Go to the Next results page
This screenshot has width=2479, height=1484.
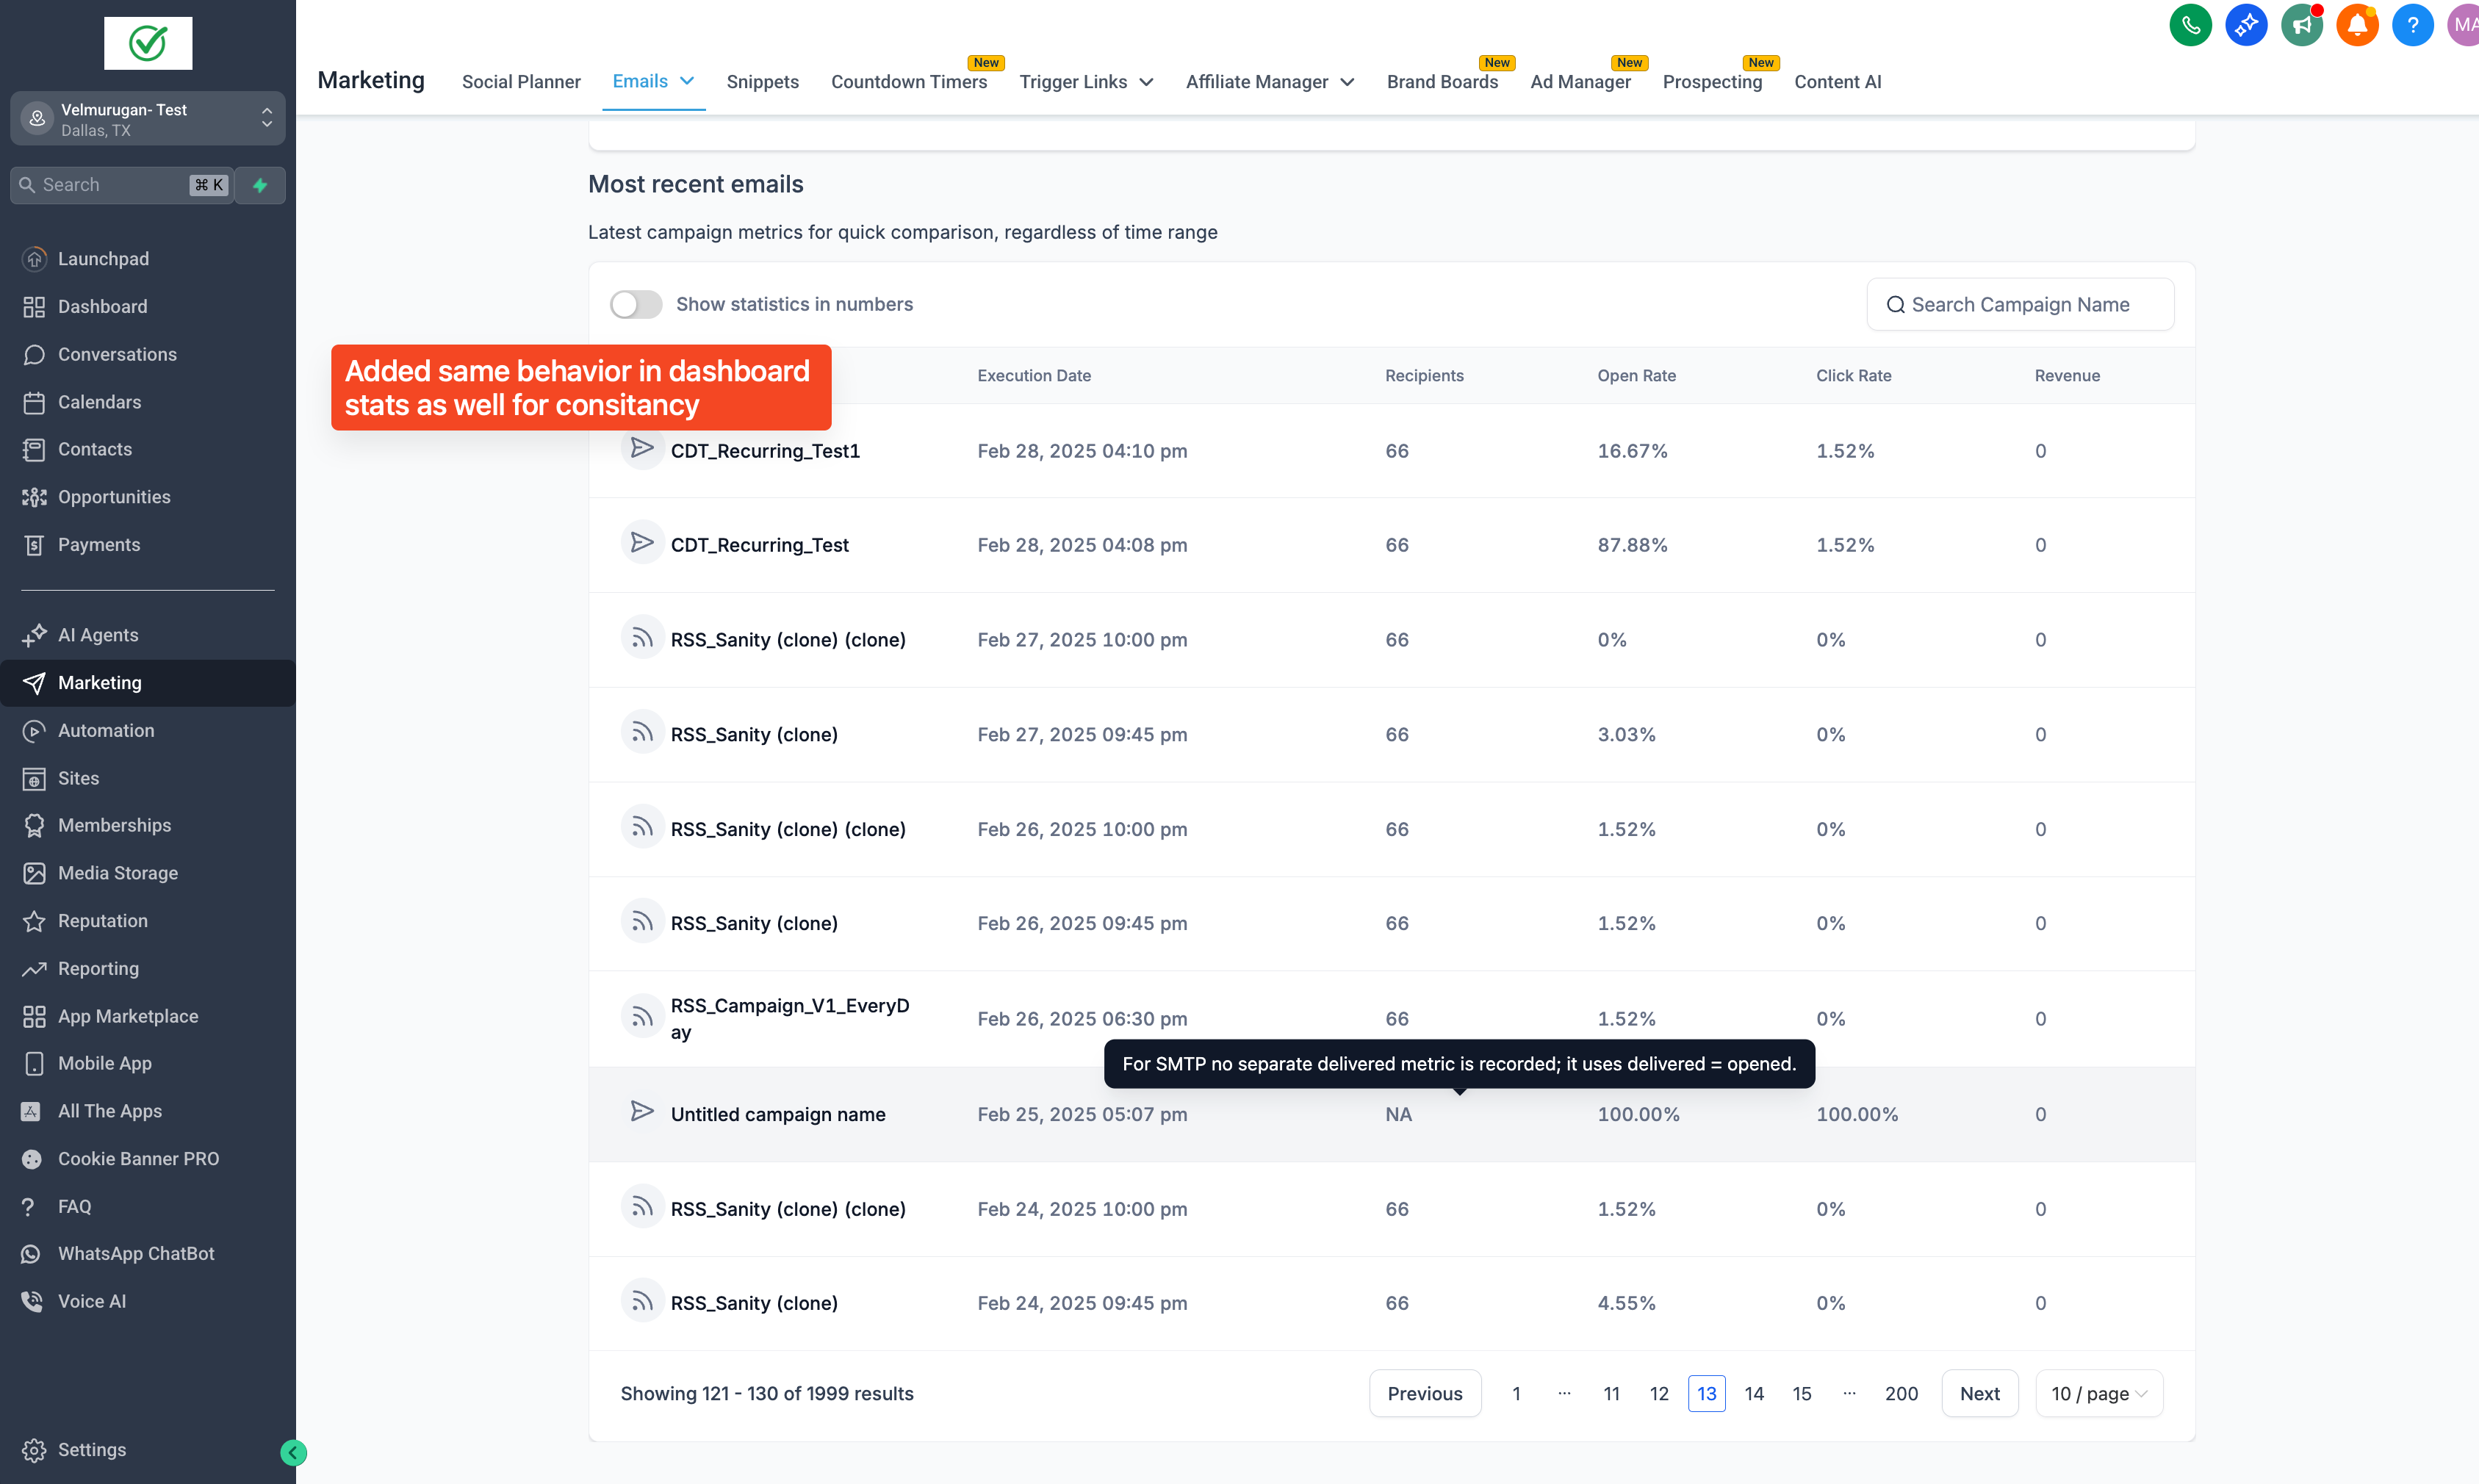(x=1979, y=1393)
